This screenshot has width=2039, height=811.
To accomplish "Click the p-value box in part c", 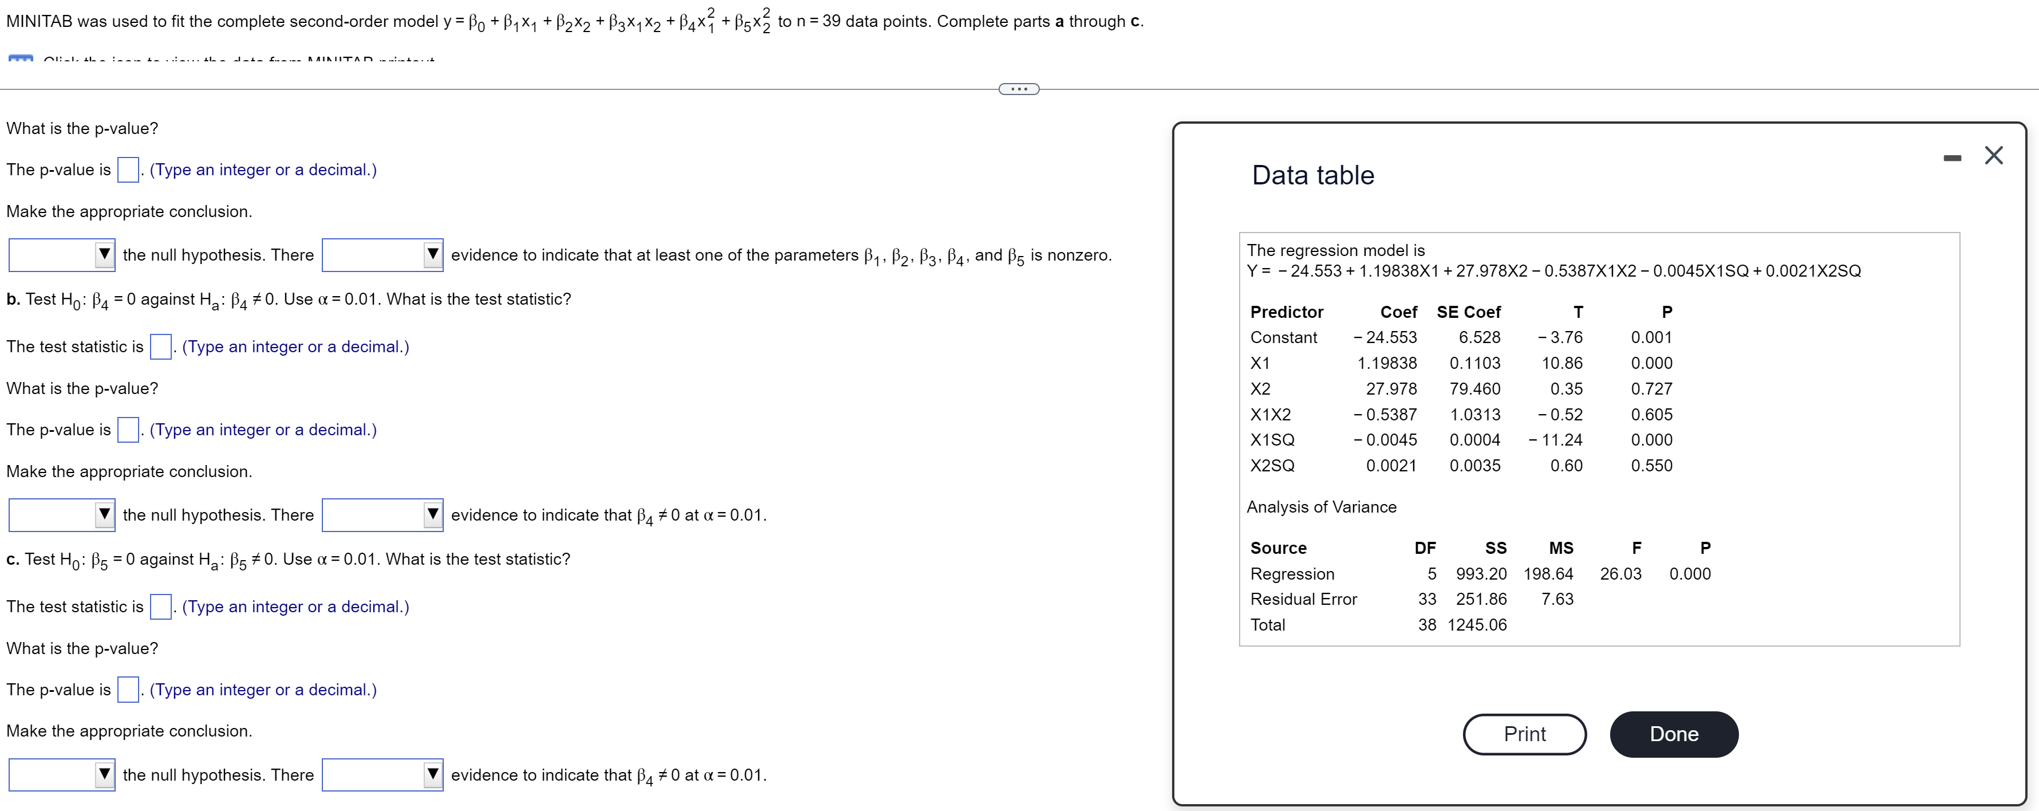I will tap(128, 690).
